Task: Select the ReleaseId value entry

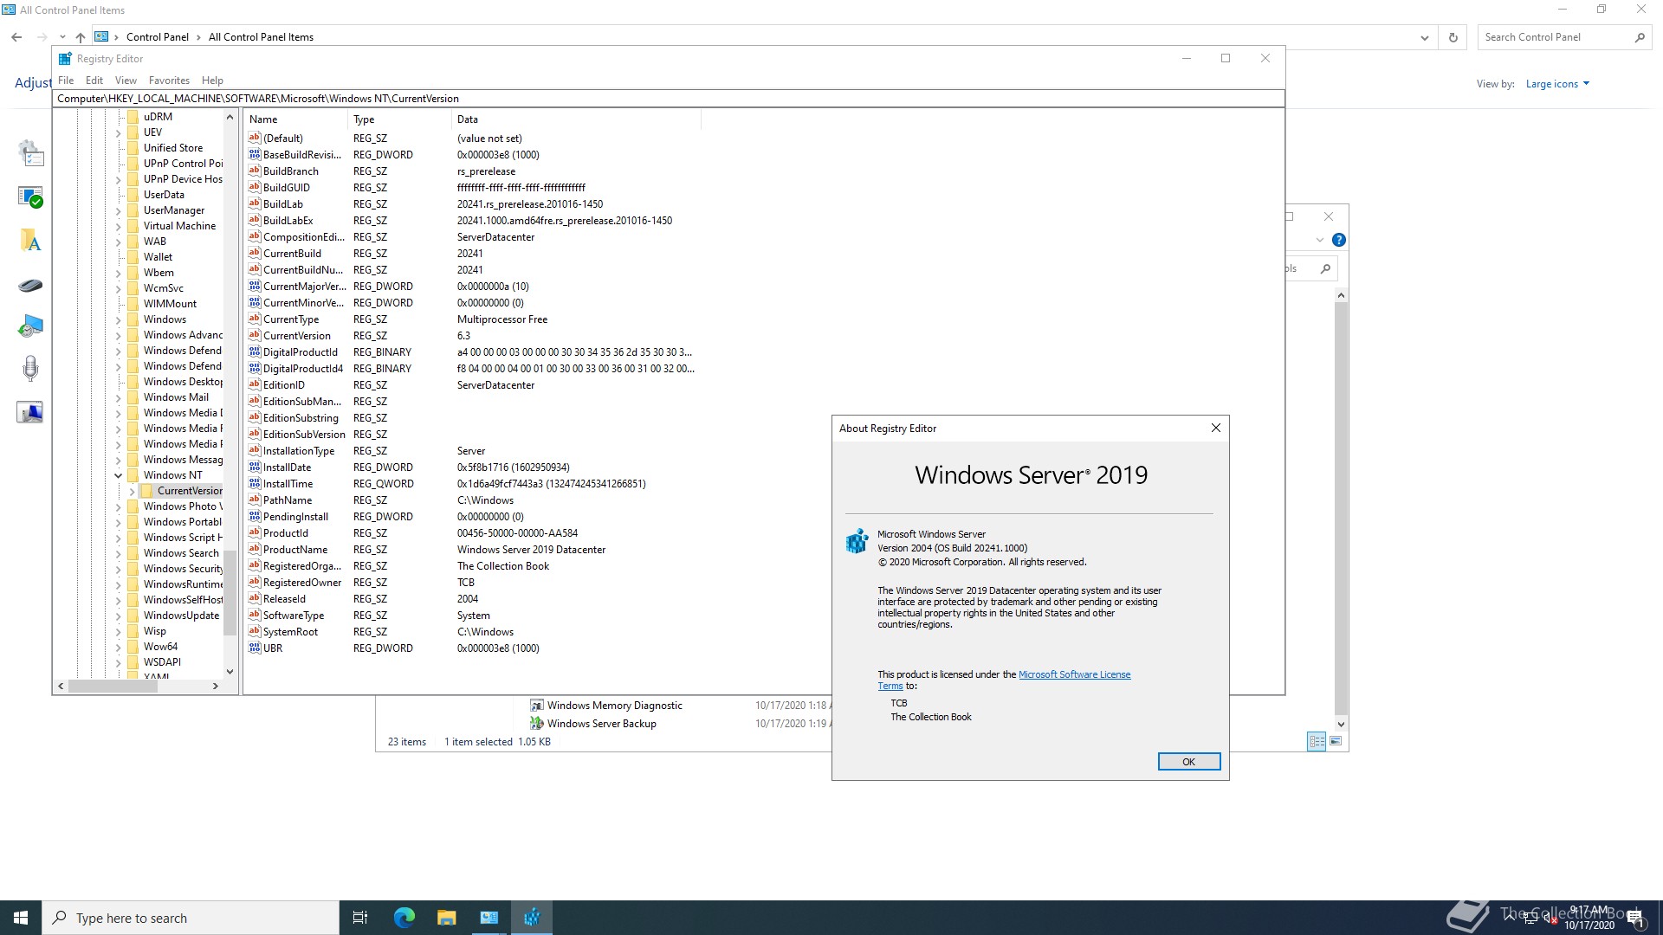Action: pyautogui.click(x=284, y=599)
